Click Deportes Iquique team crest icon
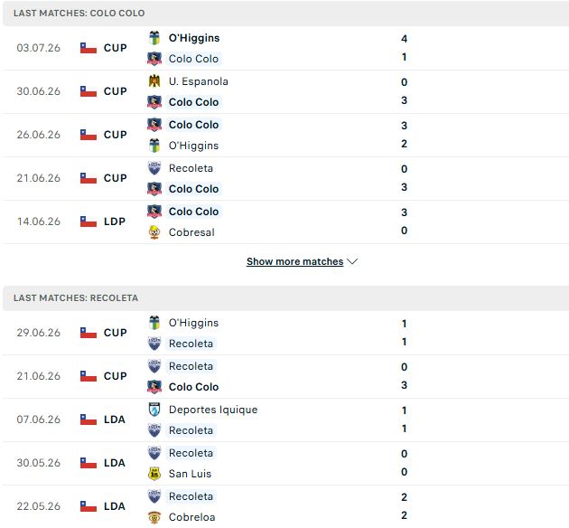This screenshot has width=569, height=528. tap(154, 410)
